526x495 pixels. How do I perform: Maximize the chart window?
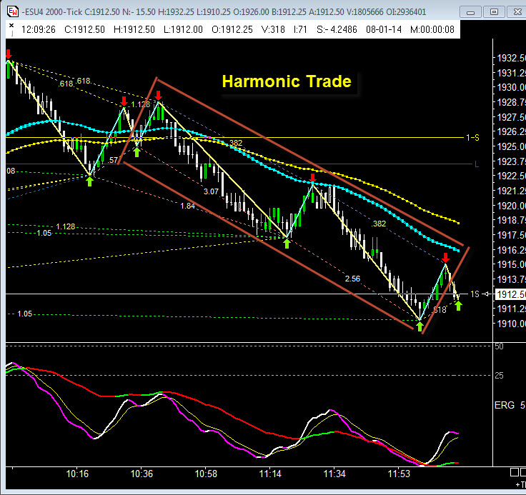coord(492,12)
